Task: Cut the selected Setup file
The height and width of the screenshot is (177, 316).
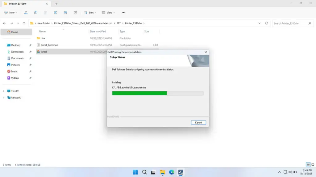Action: (x=26, y=12)
